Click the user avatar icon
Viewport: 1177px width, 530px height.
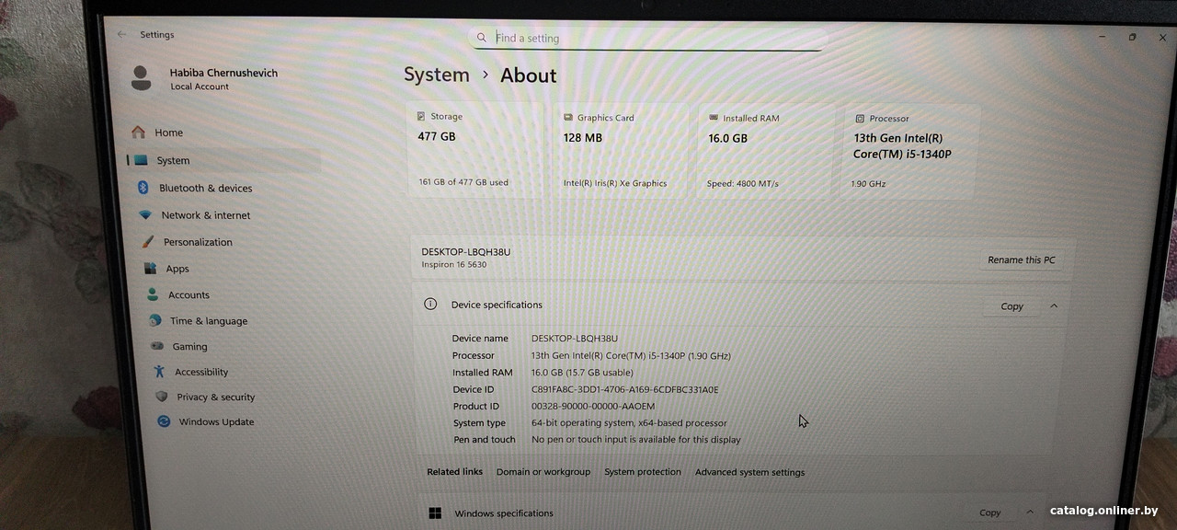point(141,77)
